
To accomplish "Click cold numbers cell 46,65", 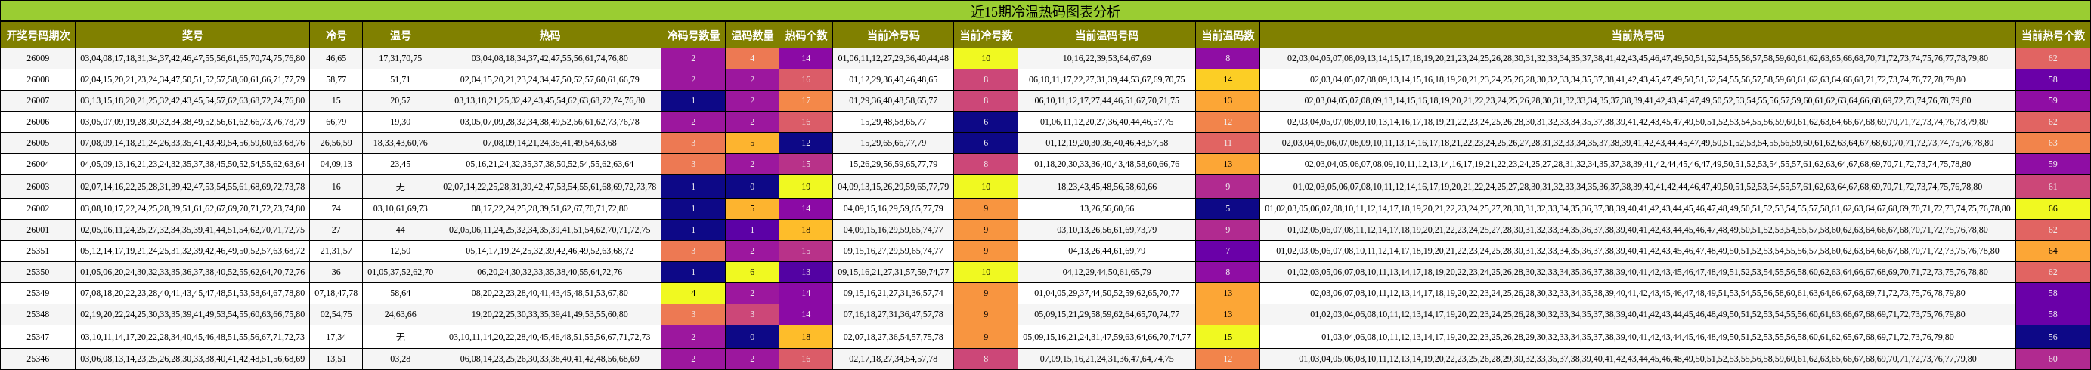I will tap(336, 58).
